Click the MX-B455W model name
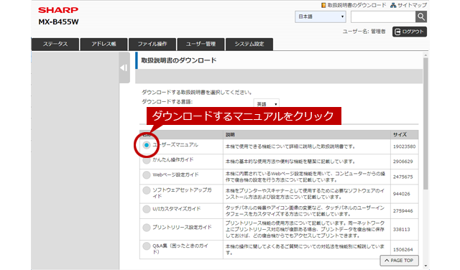 coord(58,22)
